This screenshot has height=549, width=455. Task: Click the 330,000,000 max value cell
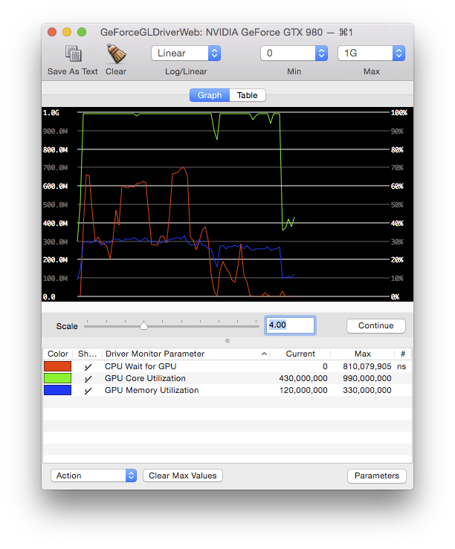(x=367, y=390)
